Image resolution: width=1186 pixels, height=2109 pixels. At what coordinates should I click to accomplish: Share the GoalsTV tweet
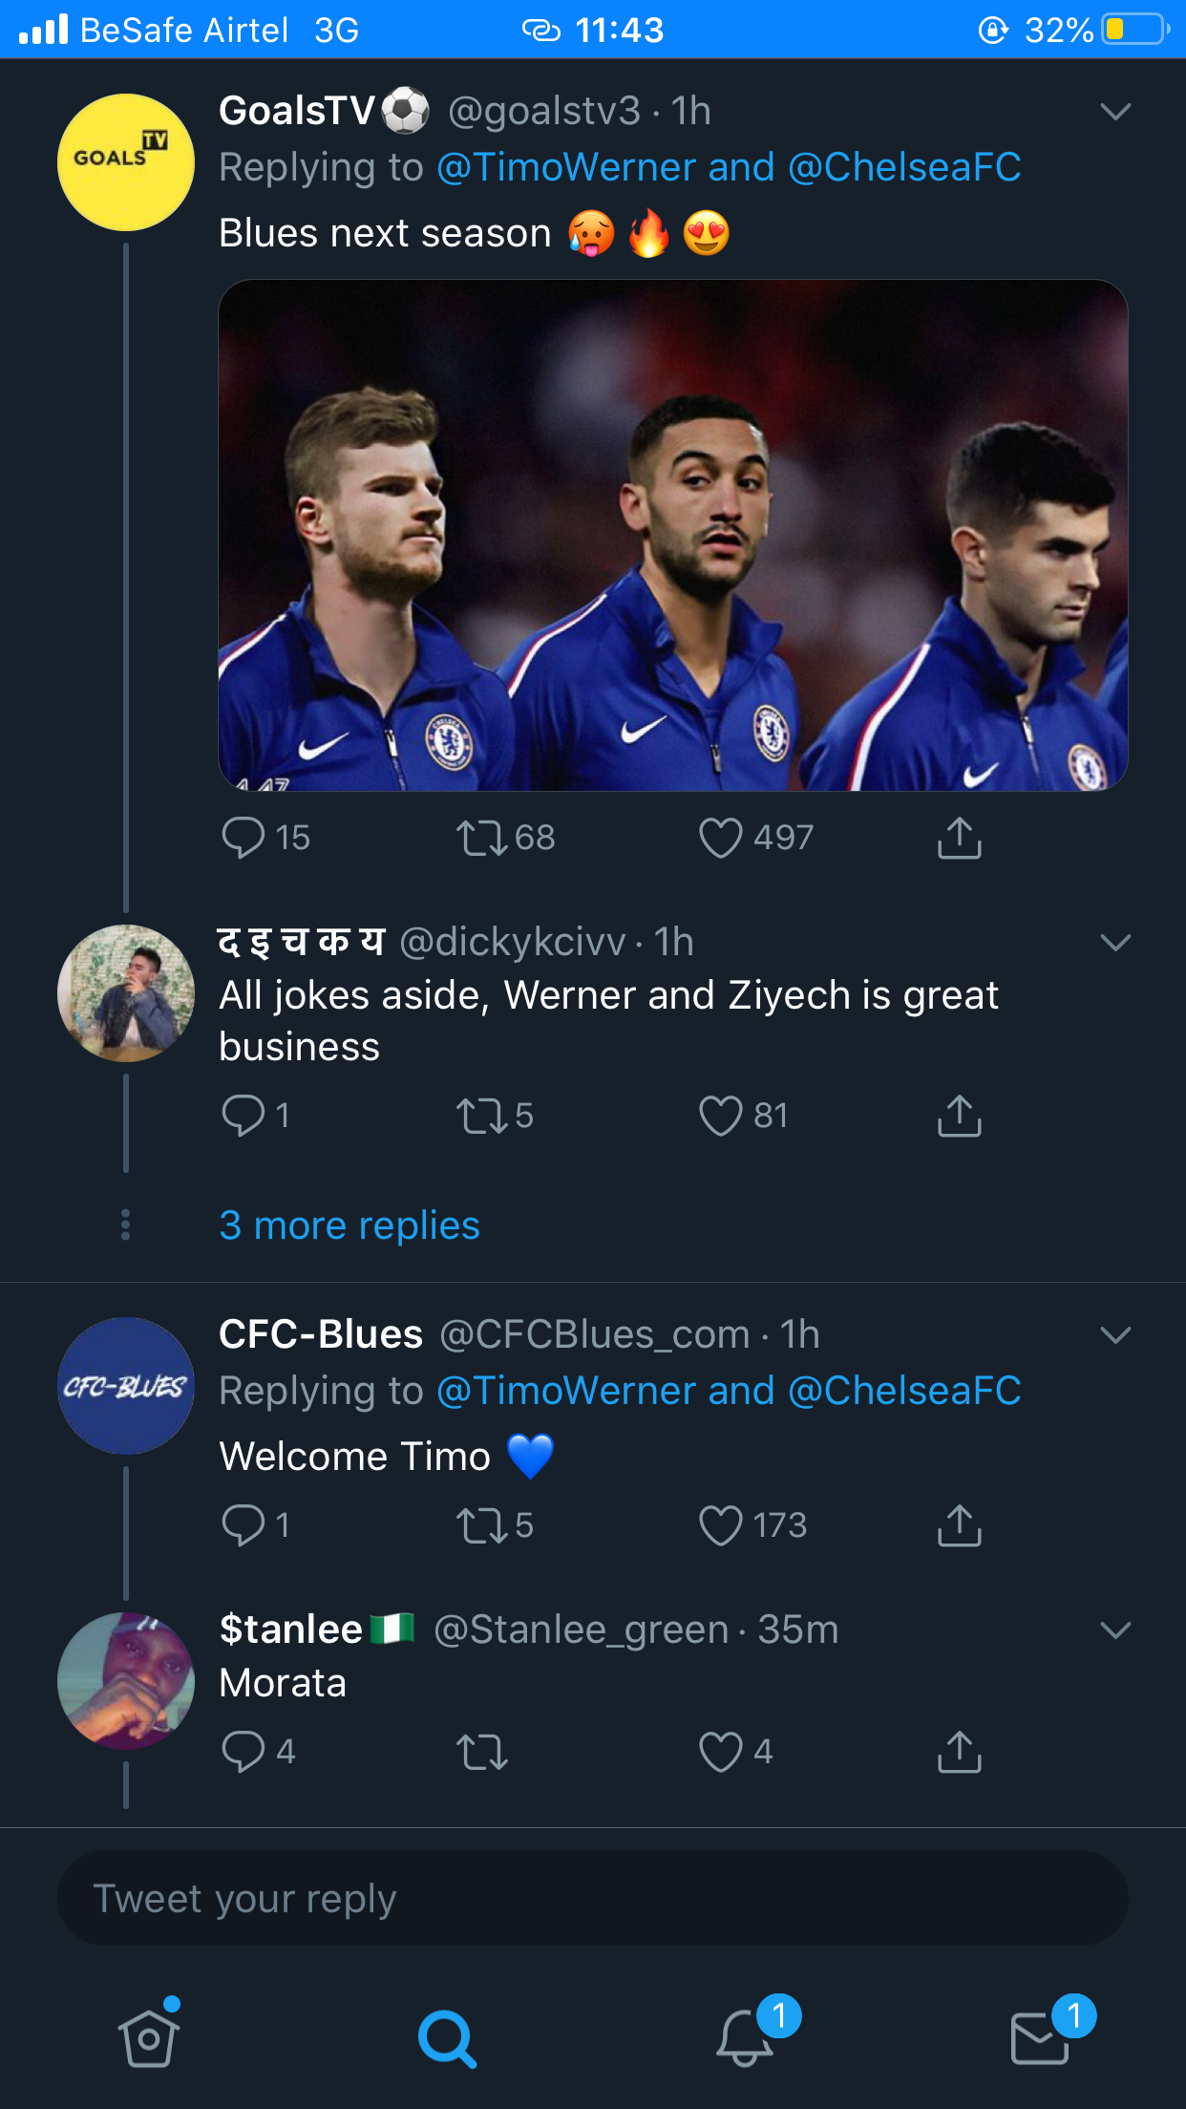point(960,838)
